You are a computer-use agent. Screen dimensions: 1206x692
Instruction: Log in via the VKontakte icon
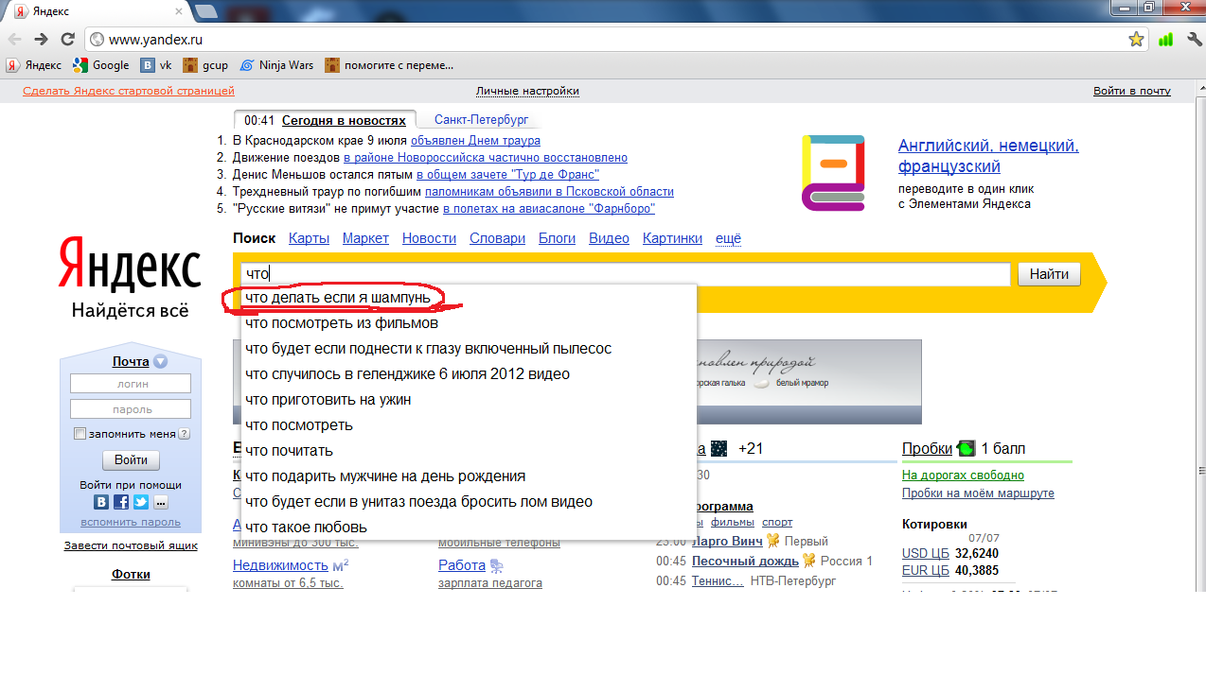click(x=101, y=502)
